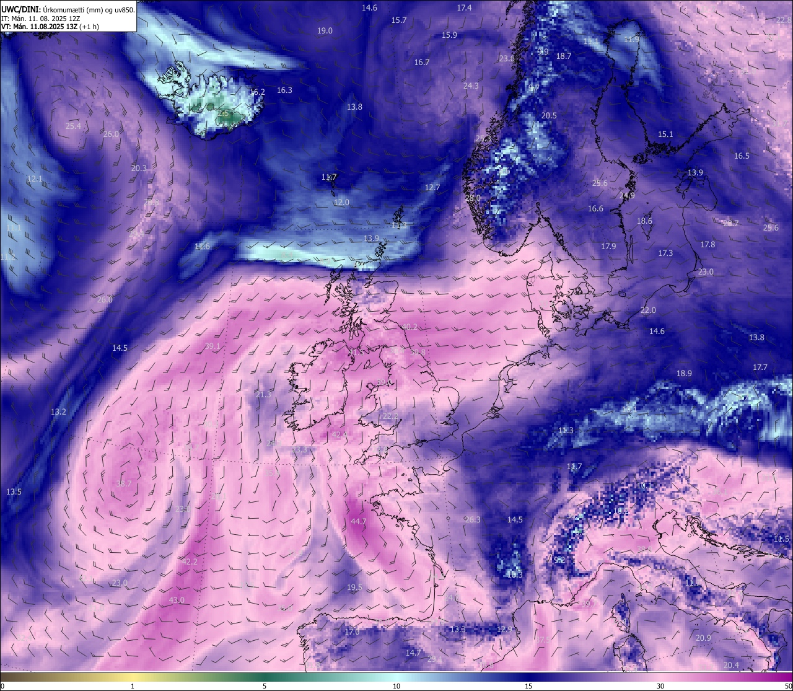Click the 20.9 value over southern Italy
The height and width of the screenshot is (691, 793).
click(703, 639)
